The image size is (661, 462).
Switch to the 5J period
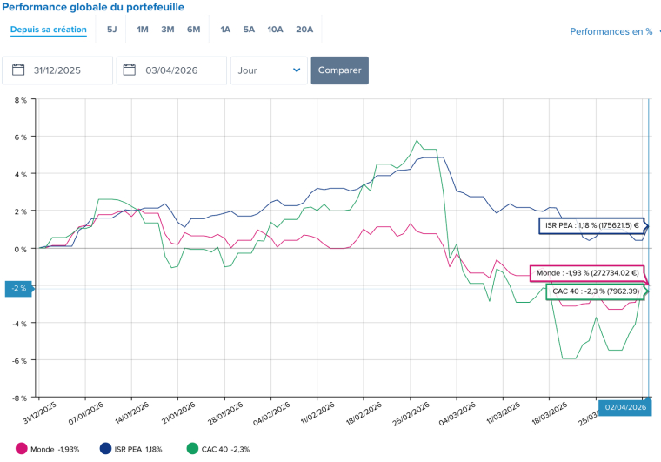point(112,30)
